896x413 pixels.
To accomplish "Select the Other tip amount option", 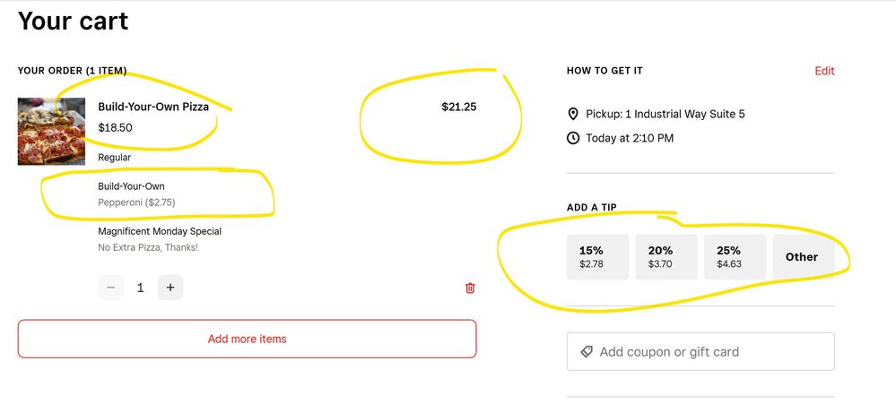I will pos(802,257).
